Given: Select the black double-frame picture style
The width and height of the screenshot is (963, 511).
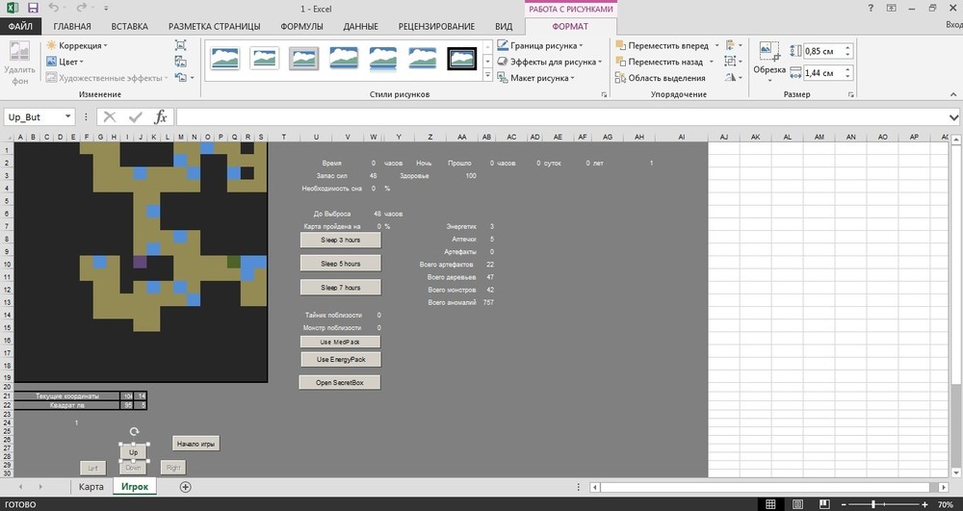Looking at the screenshot, I should click(462, 59).
